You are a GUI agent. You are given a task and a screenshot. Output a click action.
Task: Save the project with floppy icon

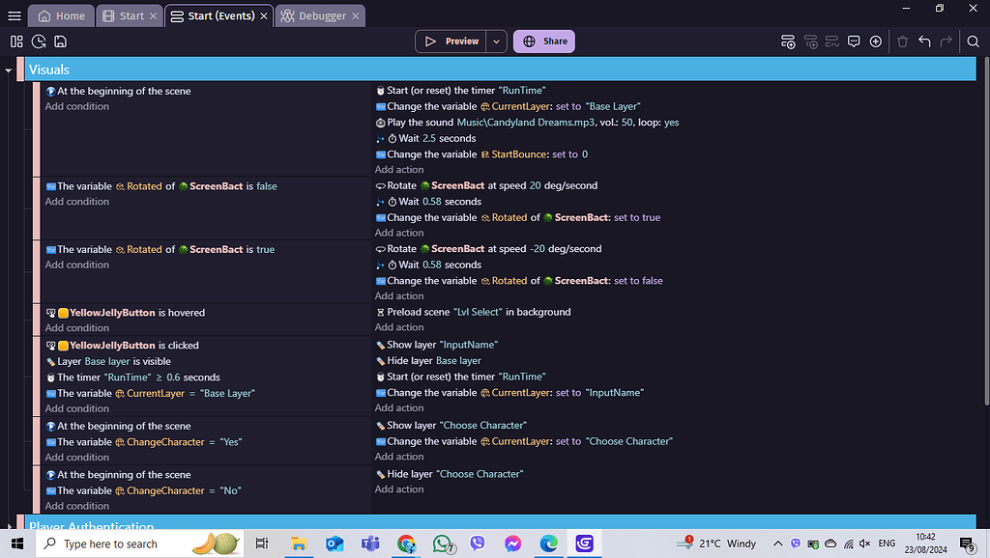pyautogui.click(x=60, y=42)
